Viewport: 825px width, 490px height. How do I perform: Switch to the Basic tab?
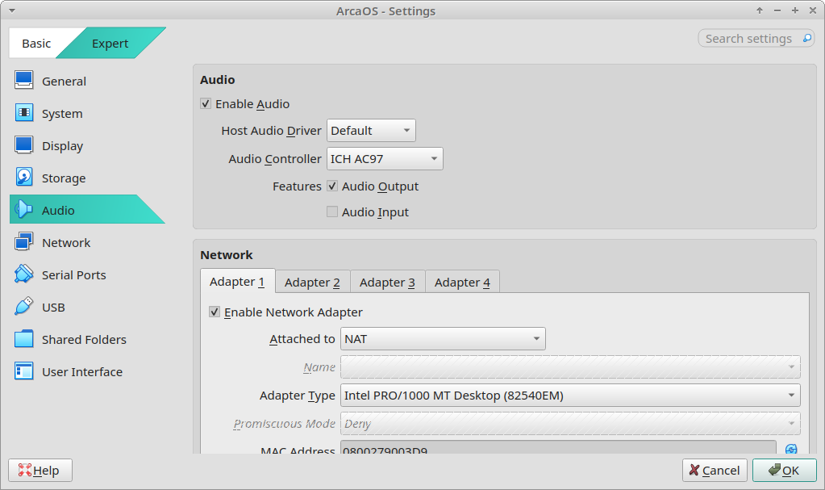click(x=36, y=44)
